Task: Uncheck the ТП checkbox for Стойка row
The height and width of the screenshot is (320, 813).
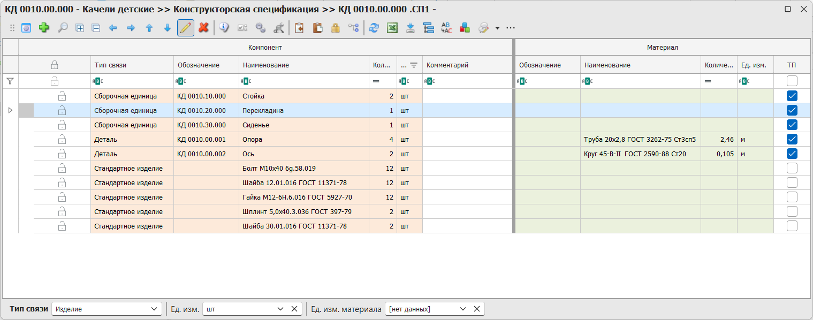Action: click(792, 96)
